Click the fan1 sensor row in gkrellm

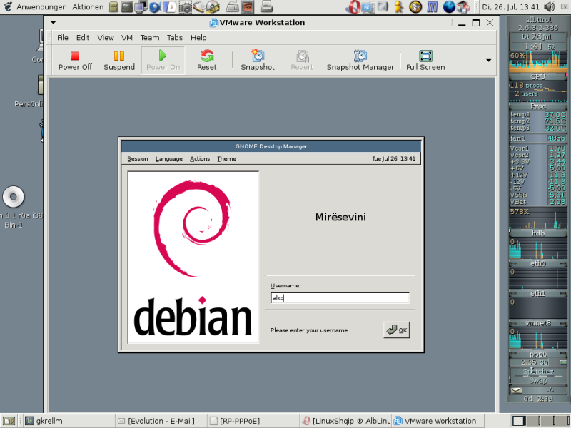538,138
